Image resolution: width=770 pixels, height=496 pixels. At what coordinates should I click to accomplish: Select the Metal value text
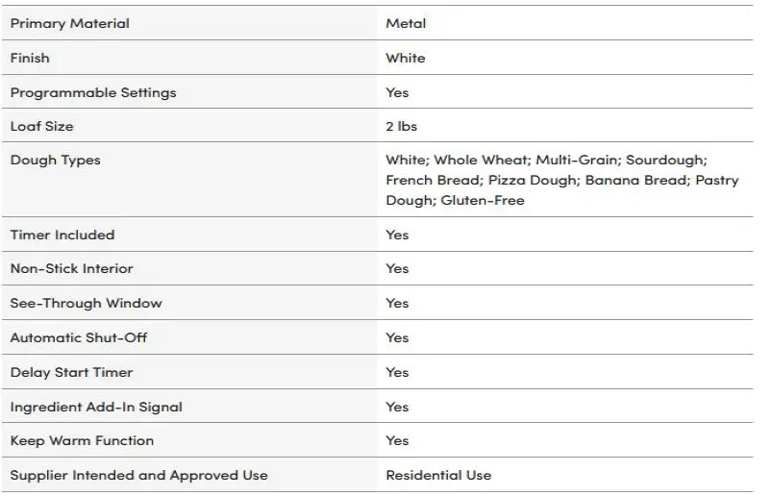406,23
